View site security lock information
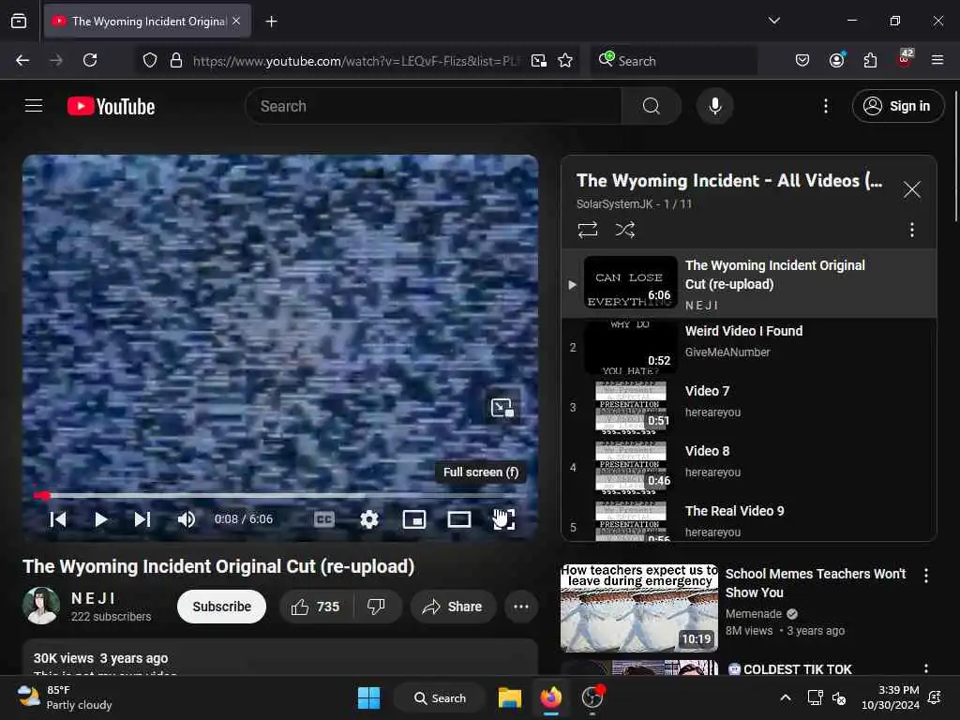Screen dimensions: 960x720 pyautogui.click(x=176, y=60)
